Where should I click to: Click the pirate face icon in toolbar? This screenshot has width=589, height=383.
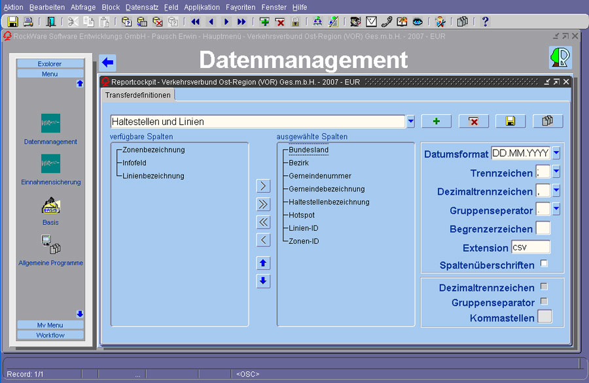(355, 22)
